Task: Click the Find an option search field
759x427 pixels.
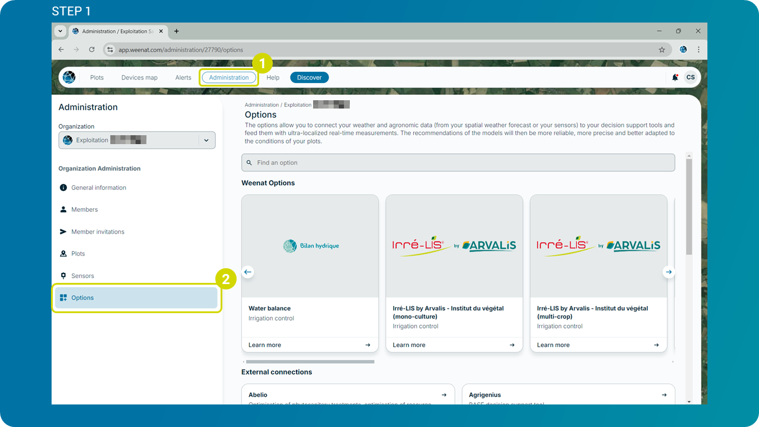Action: 458,162
